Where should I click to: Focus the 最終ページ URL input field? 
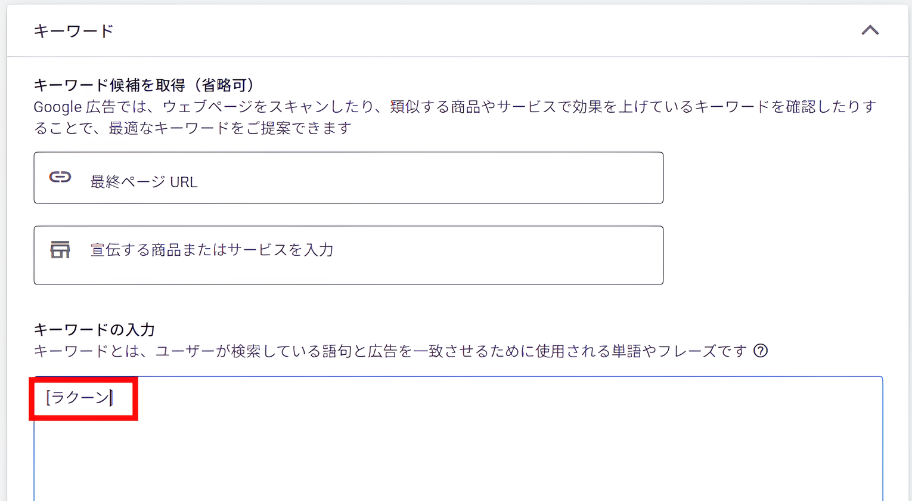358,178
